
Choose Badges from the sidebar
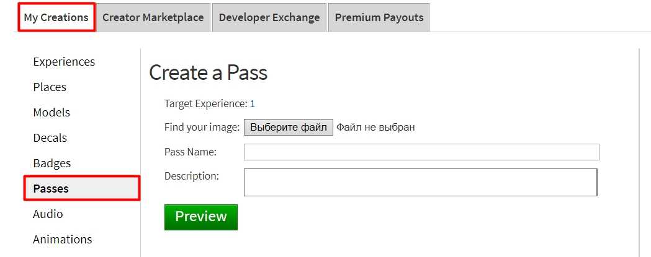52,163
